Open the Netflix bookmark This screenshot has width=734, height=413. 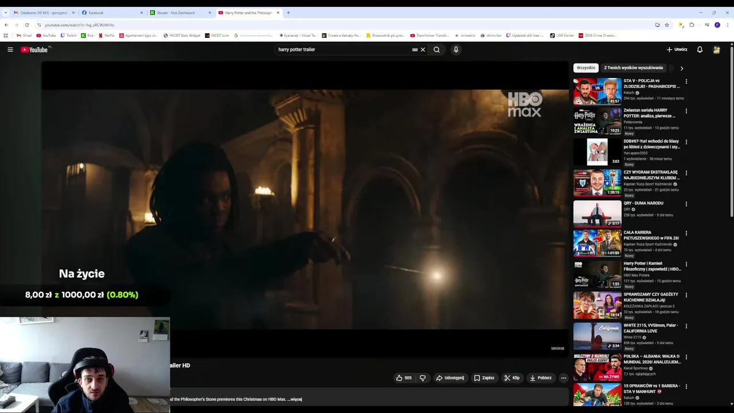click(x=107, y=36)
